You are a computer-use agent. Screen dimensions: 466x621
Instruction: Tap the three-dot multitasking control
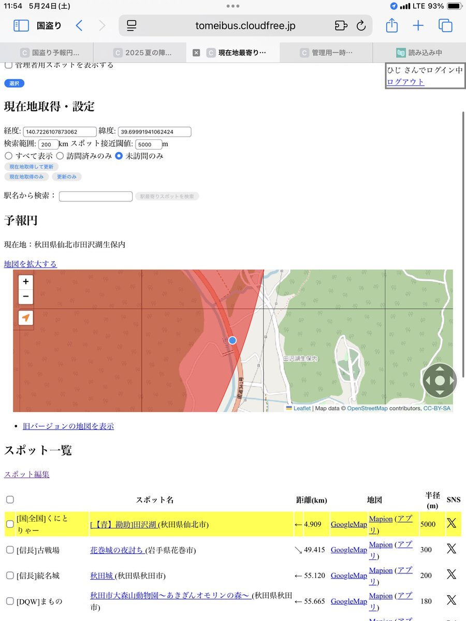coord(233,6)
